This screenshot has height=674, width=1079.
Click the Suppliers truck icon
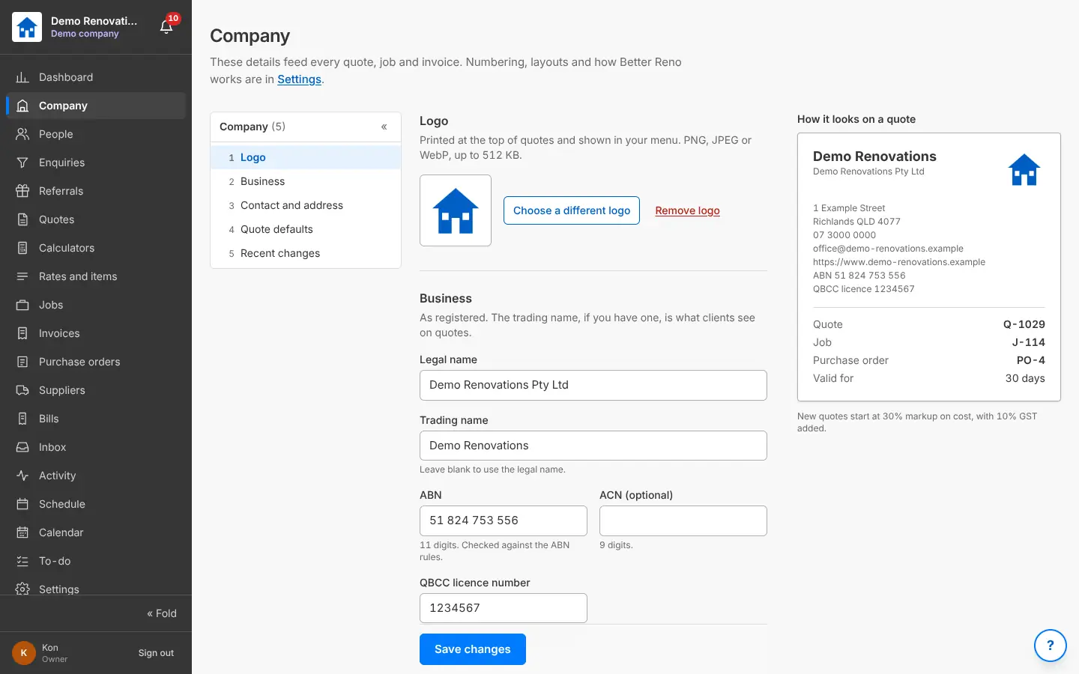pos(22,390)
